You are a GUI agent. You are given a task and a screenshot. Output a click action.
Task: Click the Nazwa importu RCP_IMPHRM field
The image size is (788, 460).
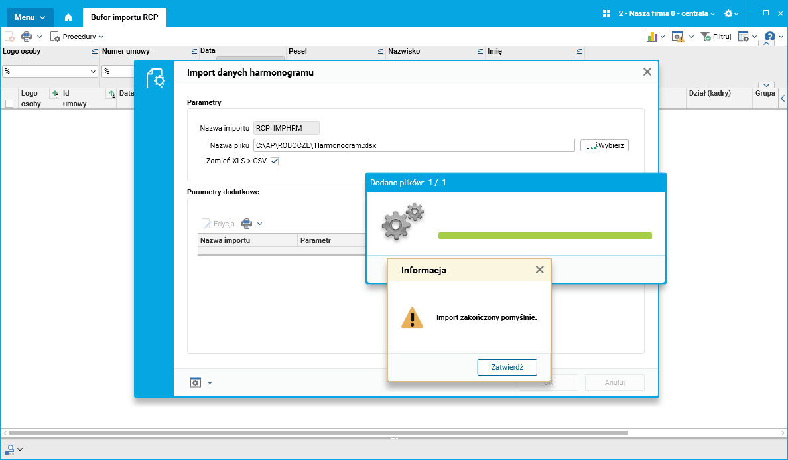287,128
